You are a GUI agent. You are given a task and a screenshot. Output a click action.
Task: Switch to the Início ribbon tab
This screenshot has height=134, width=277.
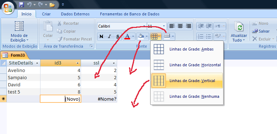pos(26,14)
